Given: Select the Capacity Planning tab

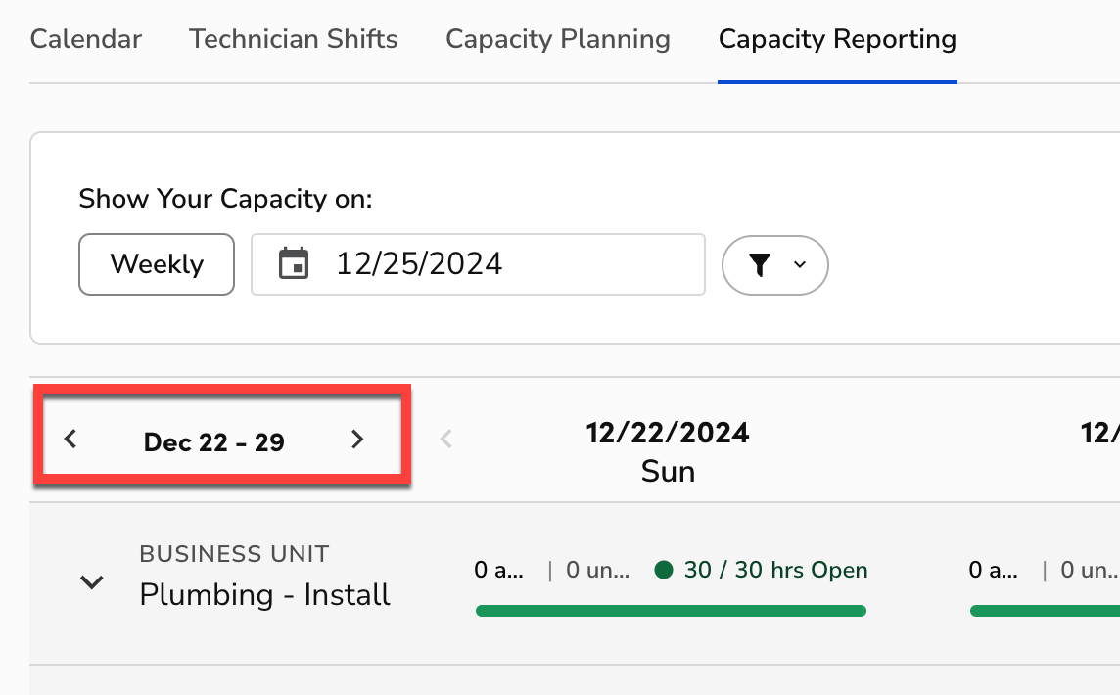Looking at the screenshot, I should tap(557, 39).
